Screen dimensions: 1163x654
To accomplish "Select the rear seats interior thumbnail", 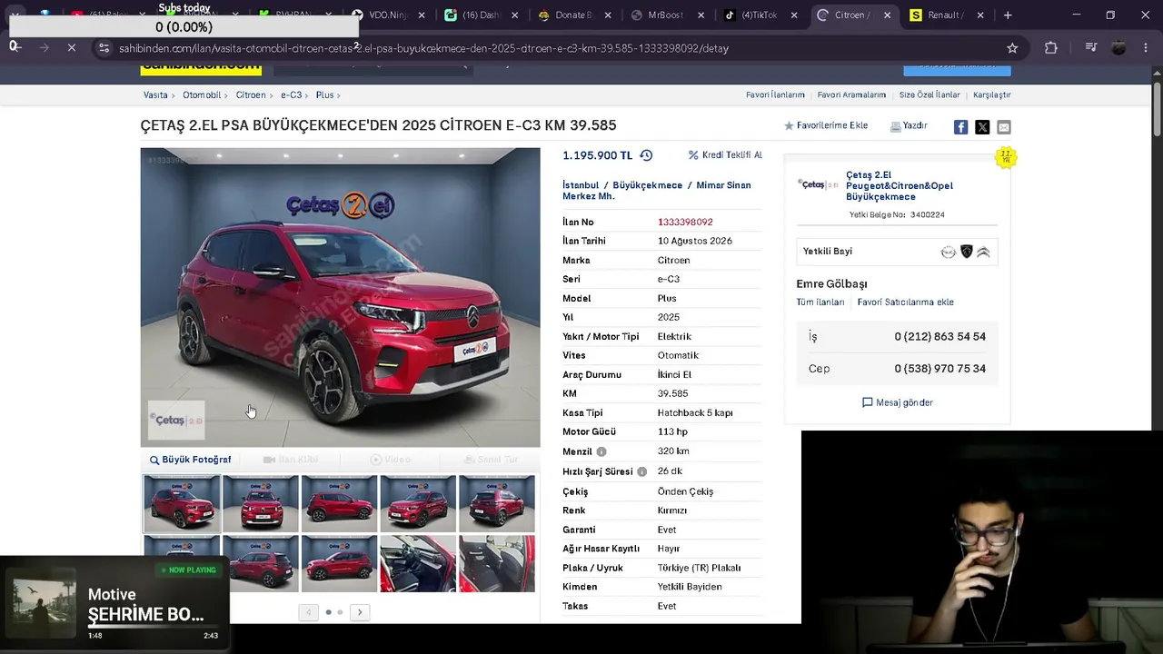I will tap(497, 564).
